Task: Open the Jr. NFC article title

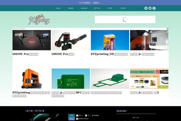Action: click(71, 94)
